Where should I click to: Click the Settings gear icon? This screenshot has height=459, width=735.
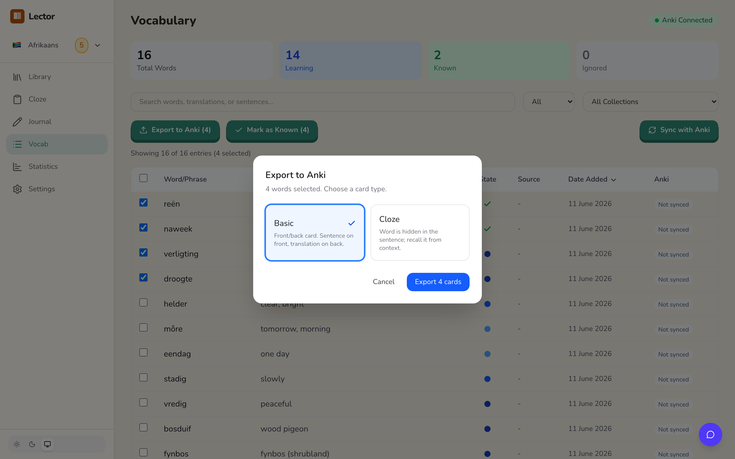pos(17,189)
